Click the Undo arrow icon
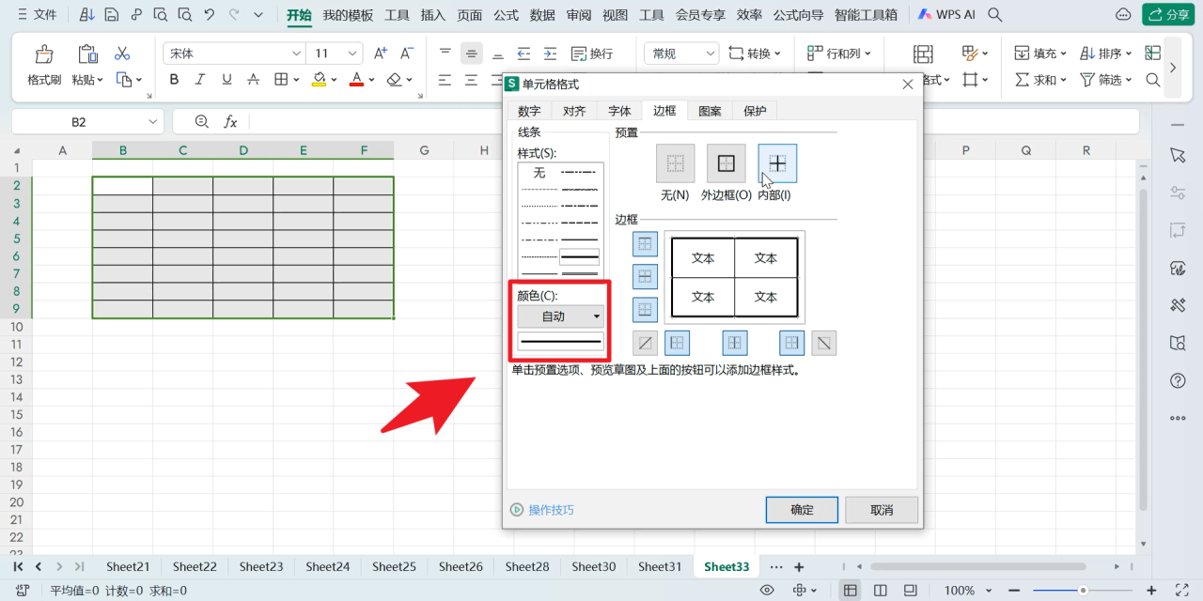1203x601 pixels. (209, 15)
